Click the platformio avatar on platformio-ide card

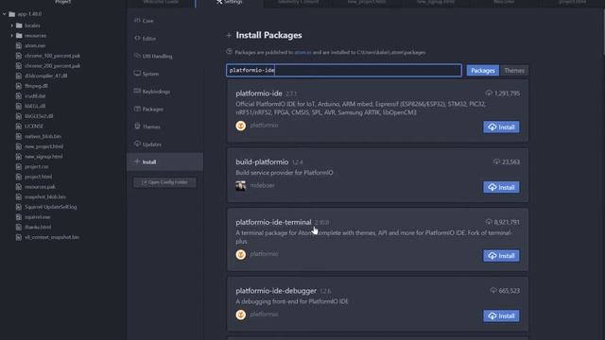[241, 126]
